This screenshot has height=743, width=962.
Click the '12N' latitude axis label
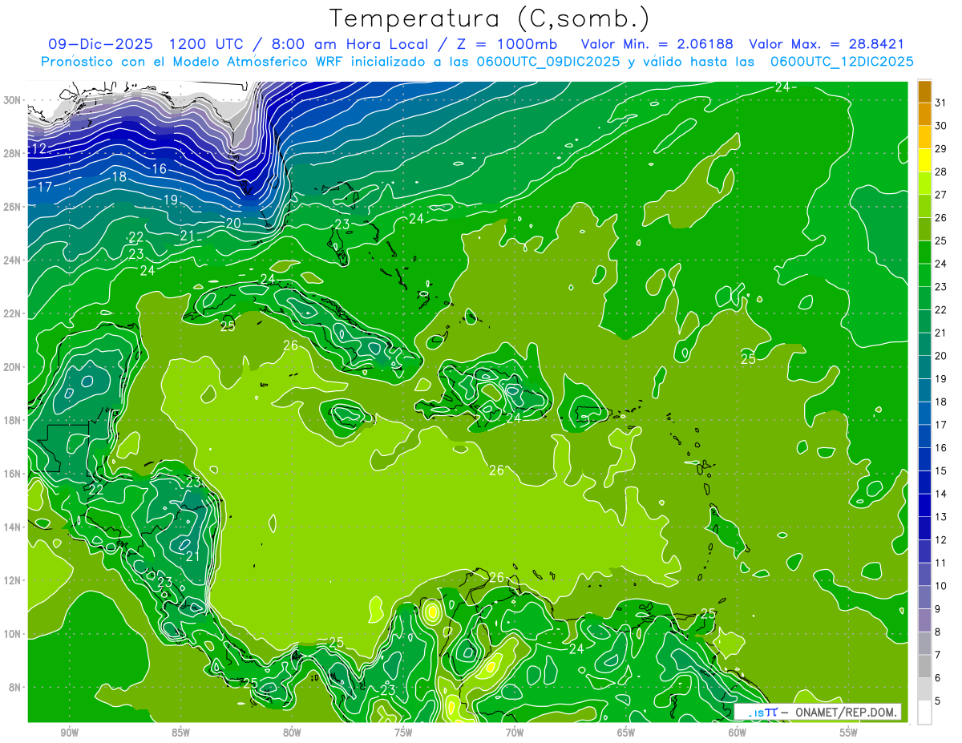tap(13, 580)
